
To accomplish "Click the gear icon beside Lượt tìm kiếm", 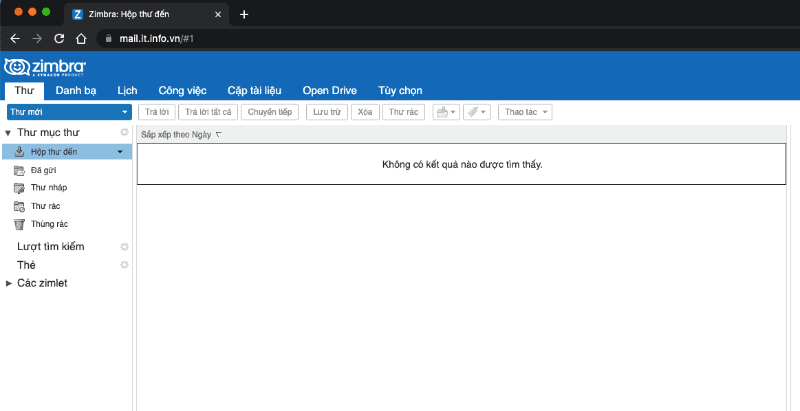I will (x=125, y=247).
